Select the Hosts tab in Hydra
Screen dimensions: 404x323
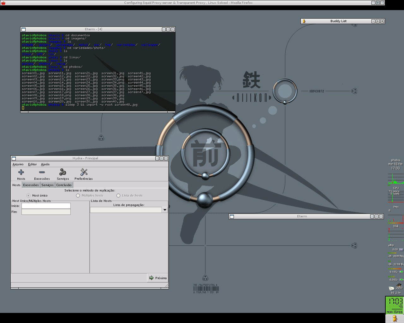(x=16, y=185)
